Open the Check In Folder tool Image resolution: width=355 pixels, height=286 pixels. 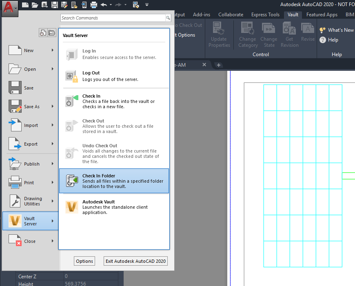pyautogui.click(x=114, y=181)
